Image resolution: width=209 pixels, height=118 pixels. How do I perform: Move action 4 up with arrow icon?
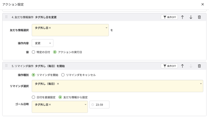tap(182, 17)
